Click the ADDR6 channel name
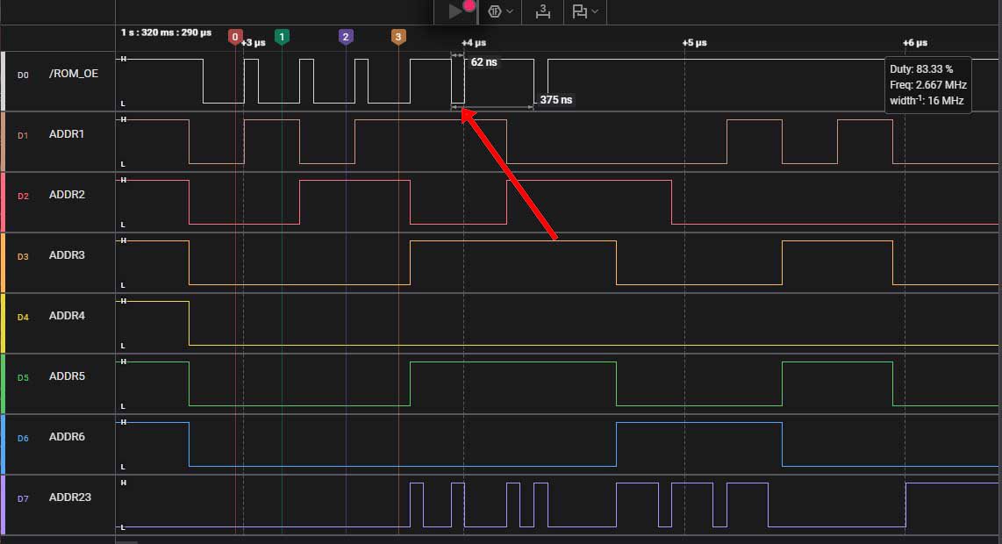1002x544 pixels. [67, 437]
